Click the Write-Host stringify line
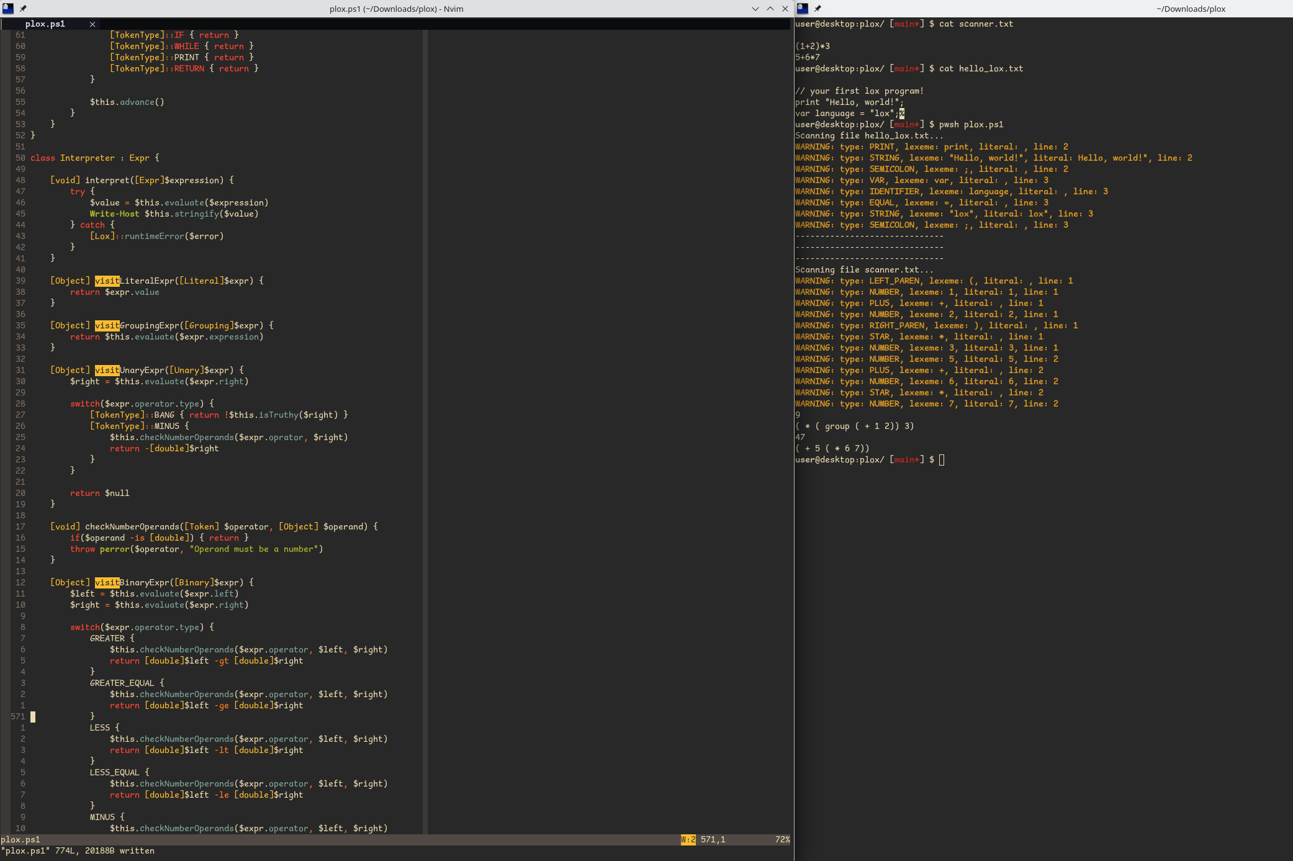This screenshot has height=861, width=1293. click(x=174, y=214)
